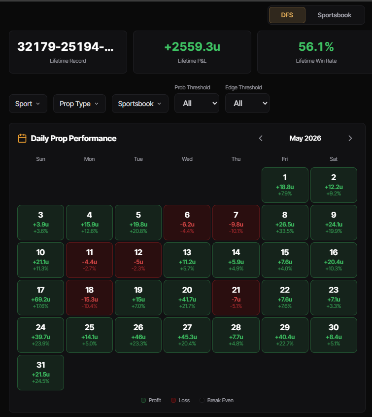Click the Lifetime Win Rate card

315,52
